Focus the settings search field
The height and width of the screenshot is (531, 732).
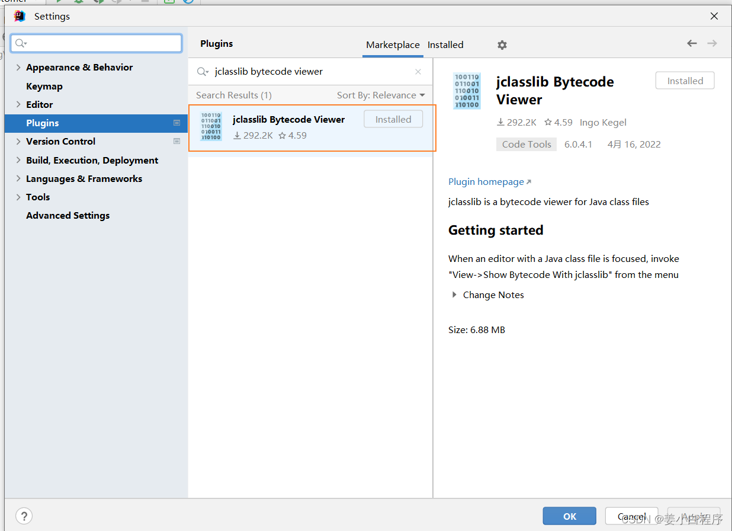coord(97,43)
